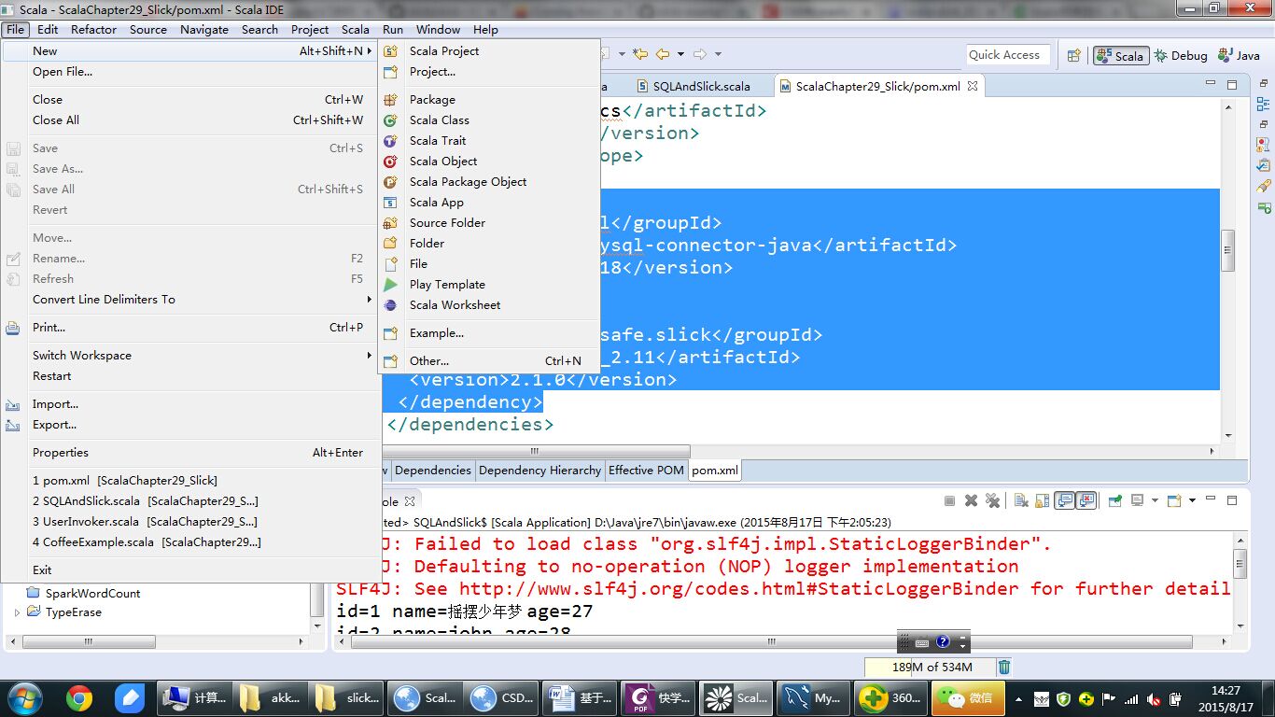This screenshot has width=1275, height=717.
Task: Click the Console vertical scrollbar thumb
Action: (x=1240, y=563)
